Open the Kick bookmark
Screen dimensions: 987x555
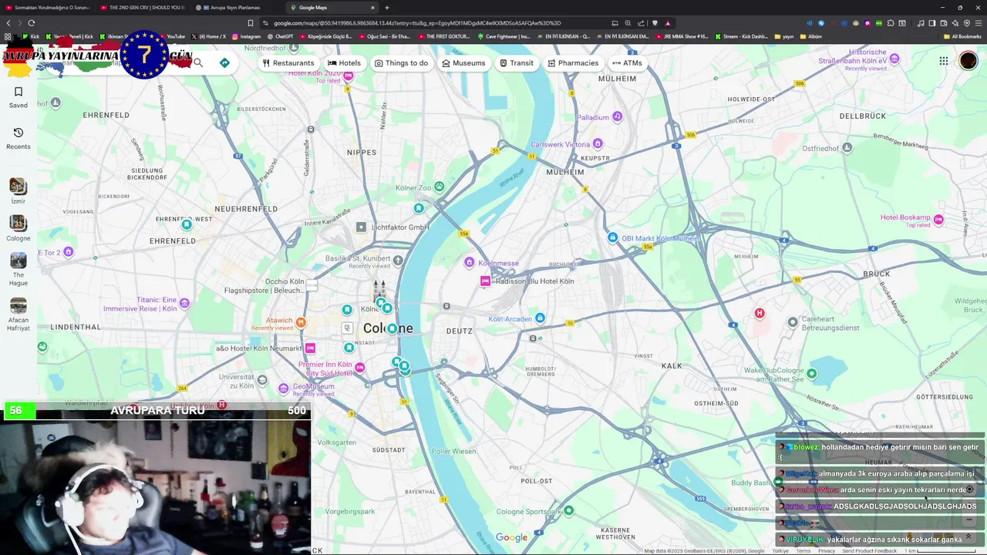[x=30, y=36]
